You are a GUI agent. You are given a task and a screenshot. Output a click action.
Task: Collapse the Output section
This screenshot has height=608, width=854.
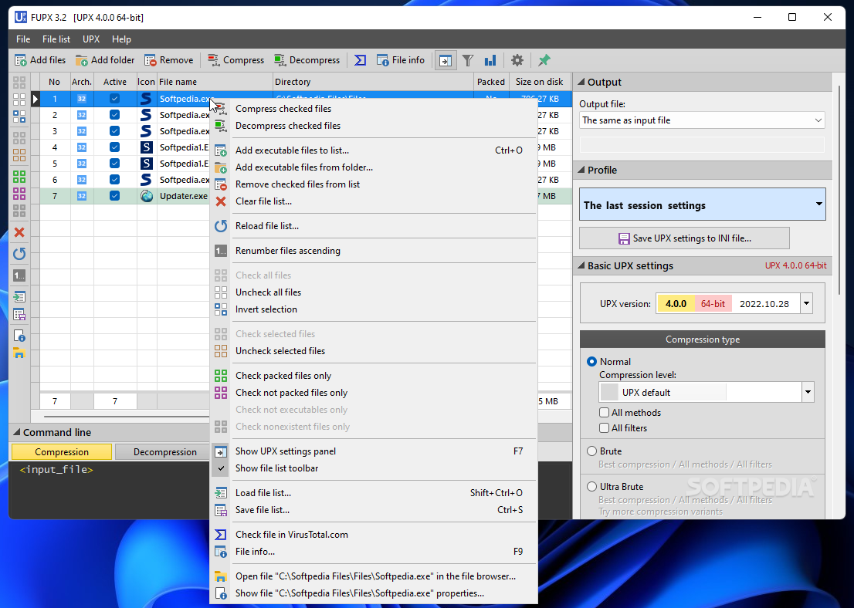coord(581,83)
